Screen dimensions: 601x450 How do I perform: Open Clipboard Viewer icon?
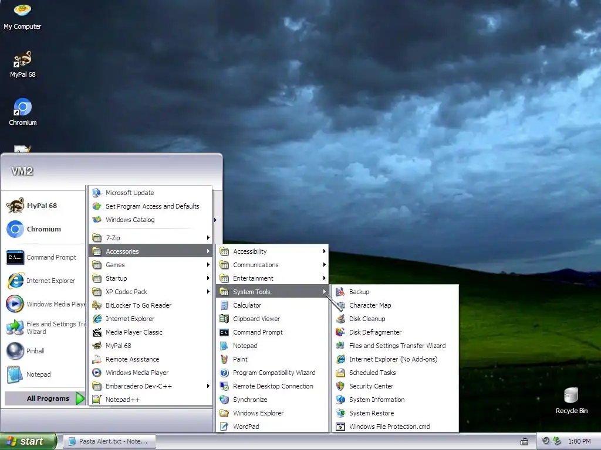click(224, 319)
